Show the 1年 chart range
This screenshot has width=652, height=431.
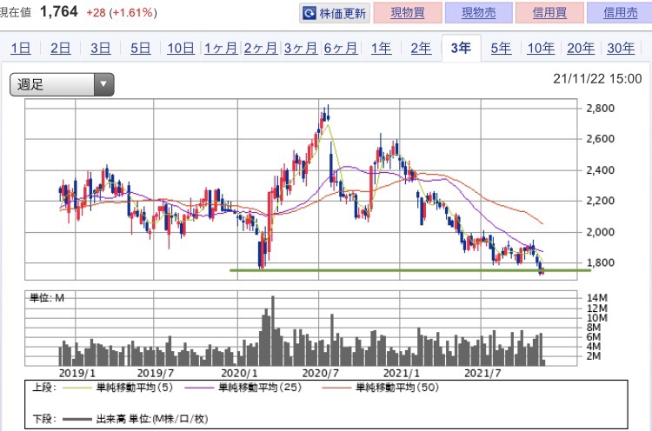381,48
